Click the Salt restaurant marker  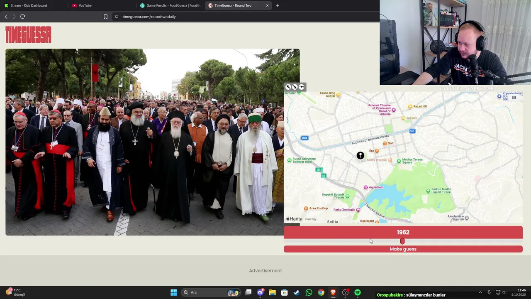385,143
